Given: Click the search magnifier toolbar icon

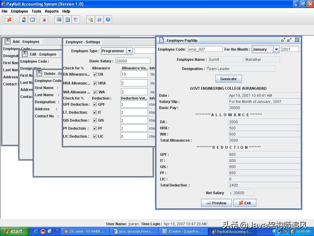Looking at the screenshot, I should (x=59, y=20).
